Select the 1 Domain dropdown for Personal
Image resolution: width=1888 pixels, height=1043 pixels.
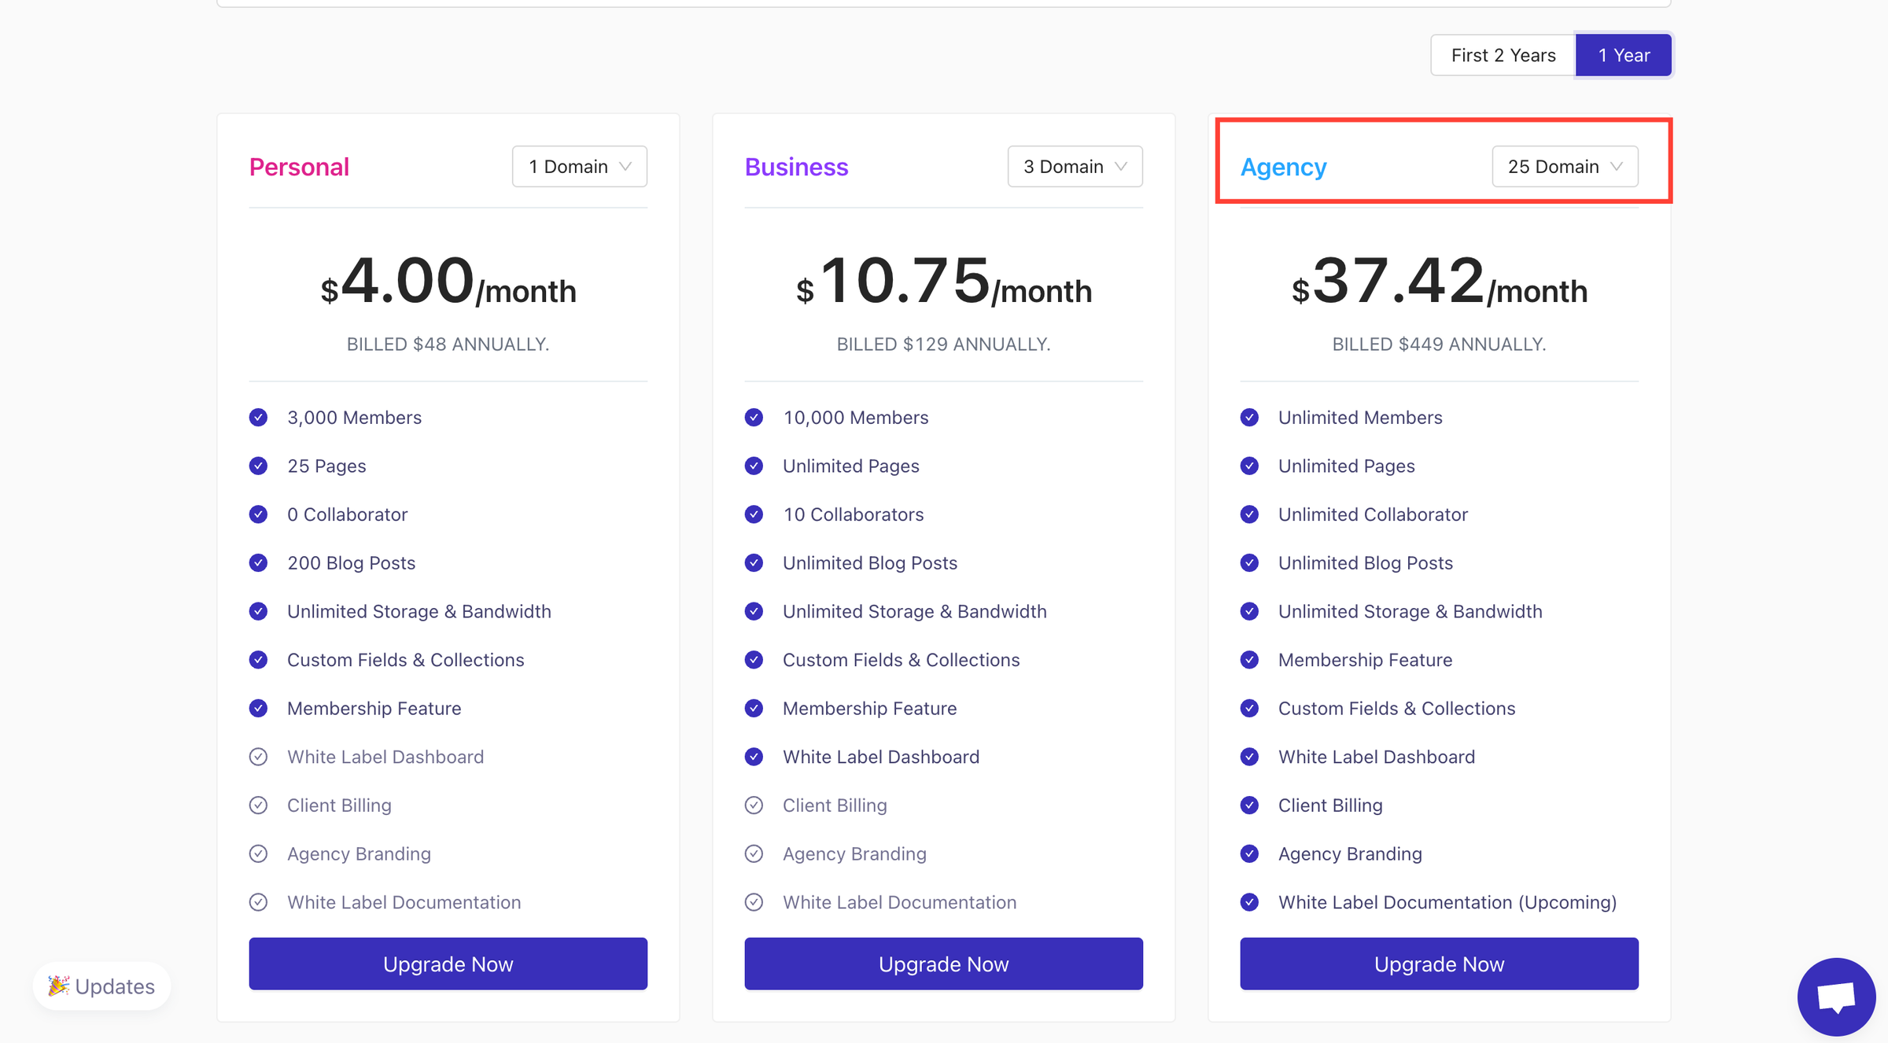coord(579,164)
